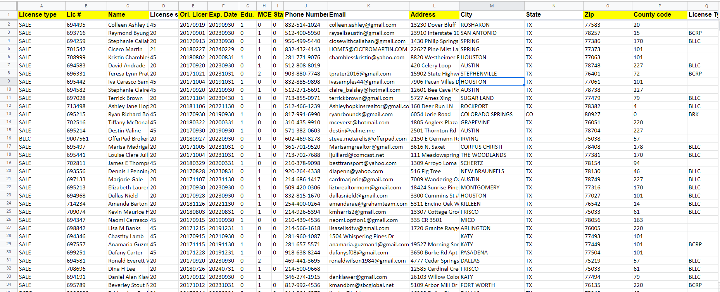Viewport: 720px width, 292px height.
Task: Select the "Exp. Date" header cell
Action: click(x=223, y=15)
